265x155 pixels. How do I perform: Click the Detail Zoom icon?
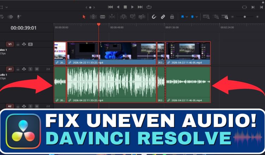coord(216,17)
